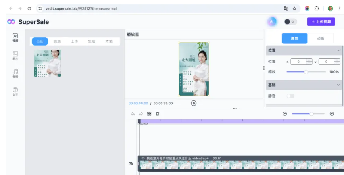Click the 缩放 scale slider handle
The height and width of the screenshot is (175, 344).
click(306, 72)
